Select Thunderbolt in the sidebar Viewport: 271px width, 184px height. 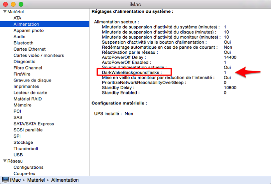click(x=26, y=149)
